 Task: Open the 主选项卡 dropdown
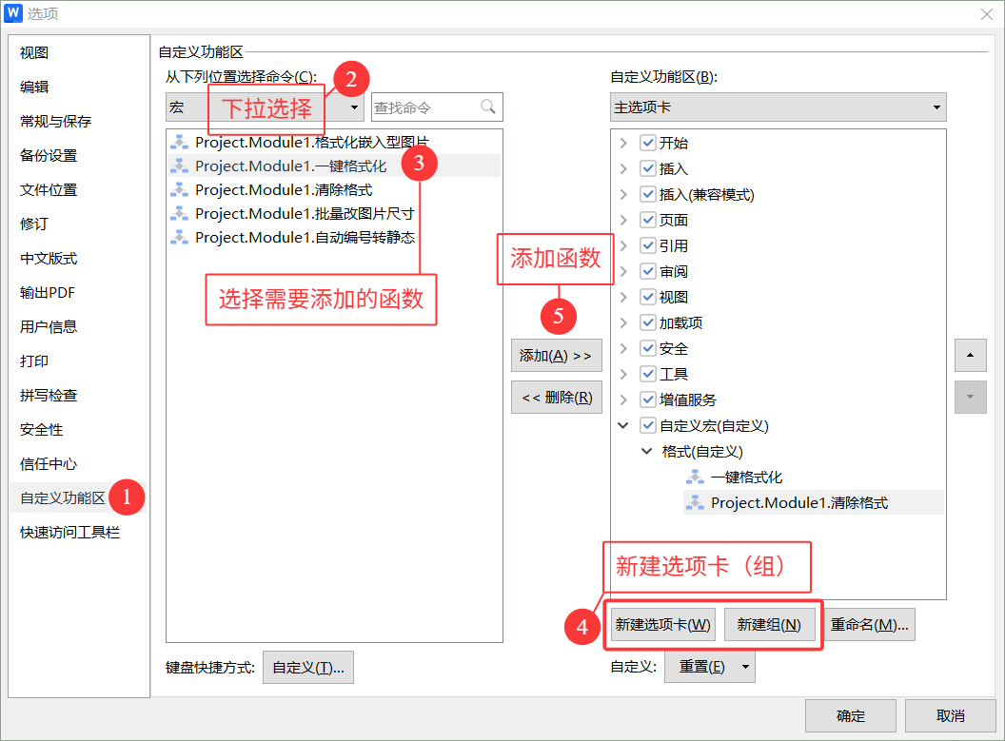[936, 107]
